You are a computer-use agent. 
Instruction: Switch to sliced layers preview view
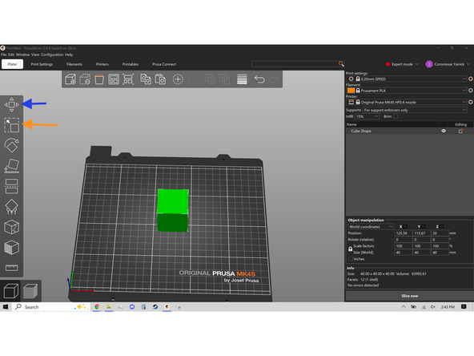click(30, 291)
